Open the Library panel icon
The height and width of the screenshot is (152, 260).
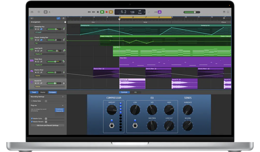32,12
